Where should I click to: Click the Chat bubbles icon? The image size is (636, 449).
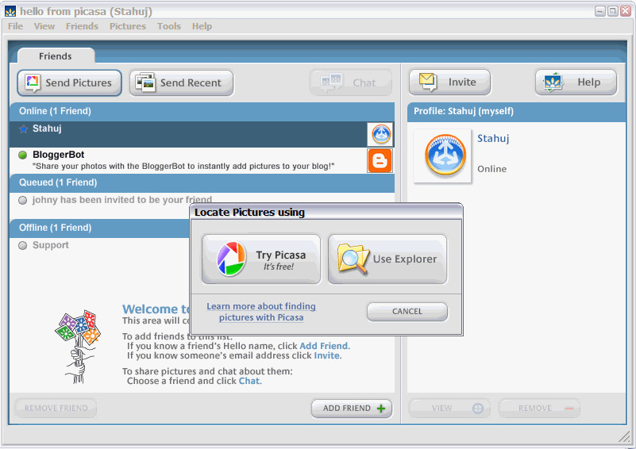tap(331, 83)
